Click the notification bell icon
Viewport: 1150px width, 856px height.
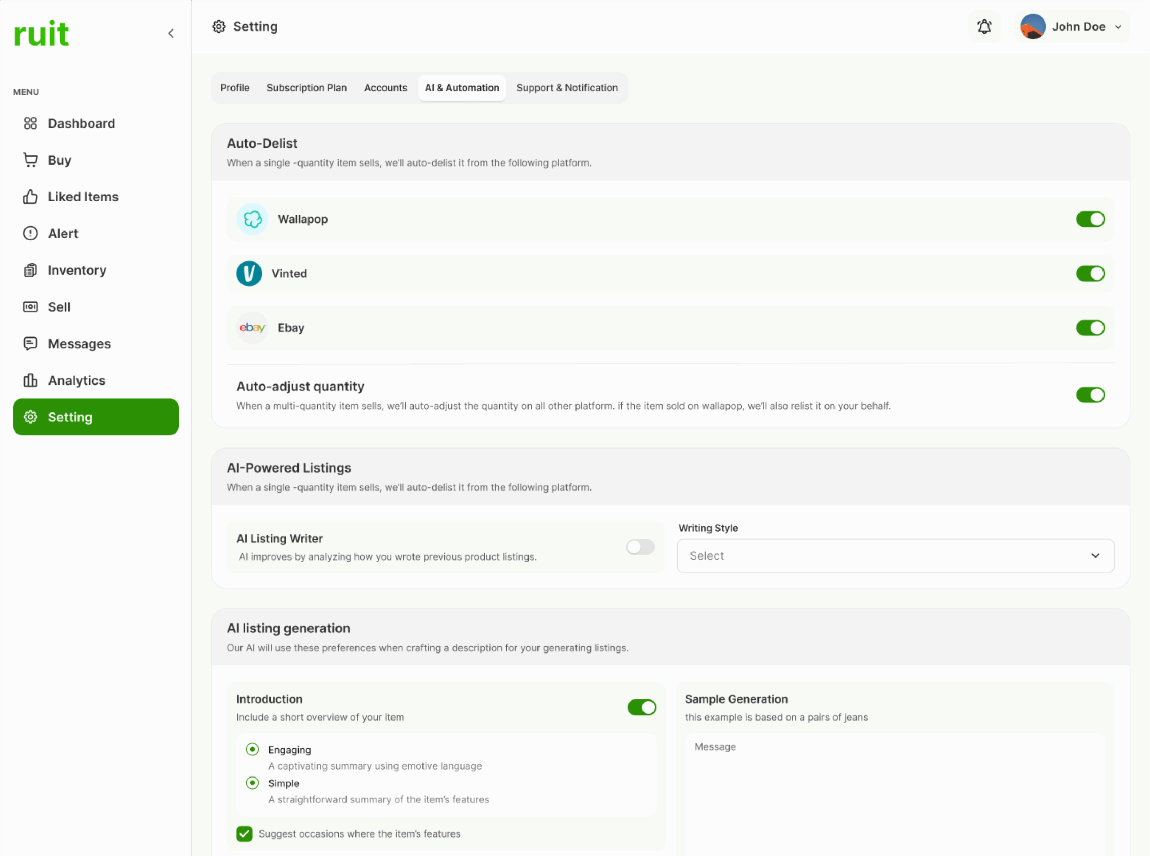[x=984, y=27]
